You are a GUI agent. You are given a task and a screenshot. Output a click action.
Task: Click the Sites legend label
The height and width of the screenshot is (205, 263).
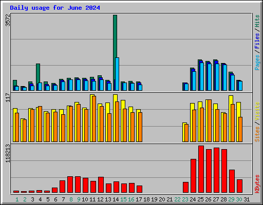[x=257, y=134]
